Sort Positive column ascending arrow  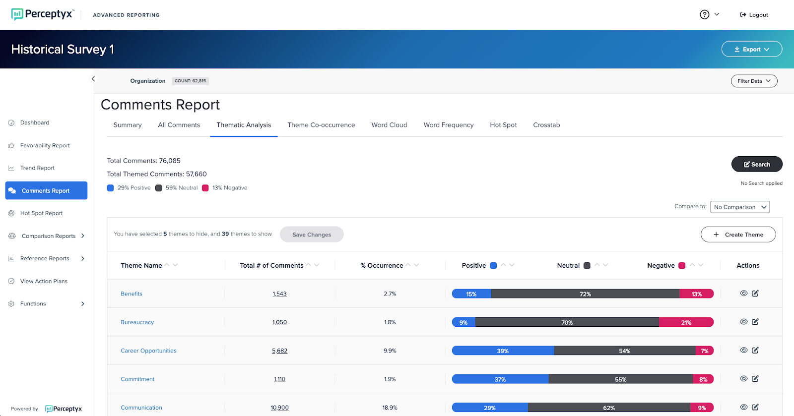tap(504, 265)
